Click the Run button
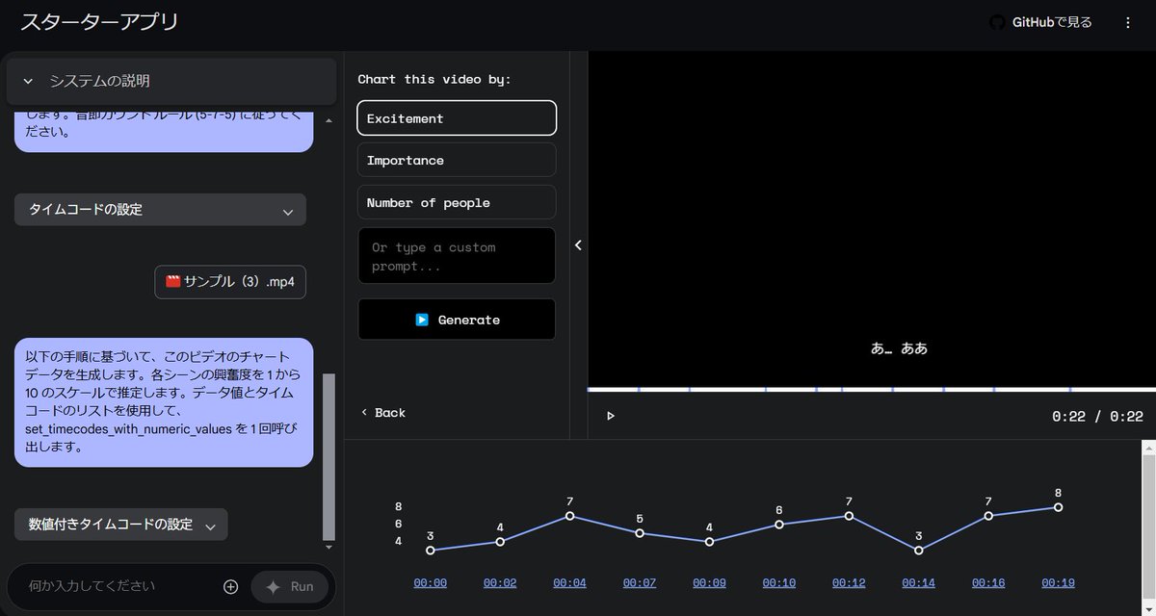 coord(289,586)
